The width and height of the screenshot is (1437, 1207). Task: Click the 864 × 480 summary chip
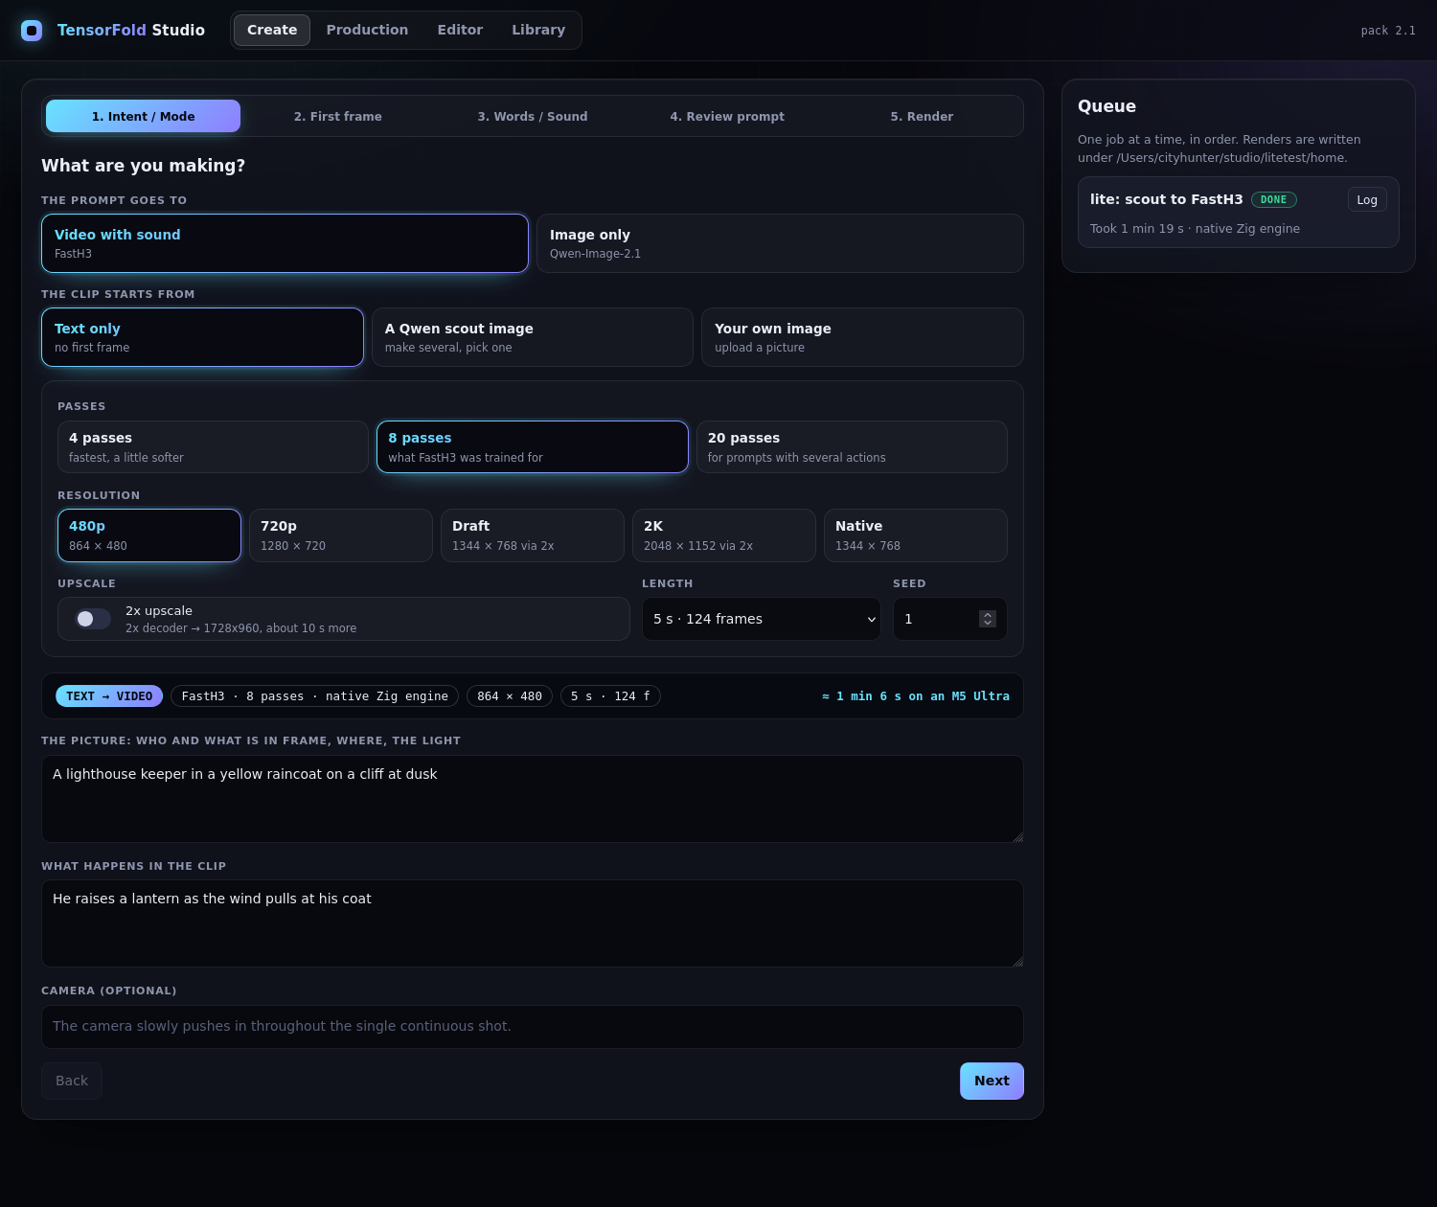point(510,696)
